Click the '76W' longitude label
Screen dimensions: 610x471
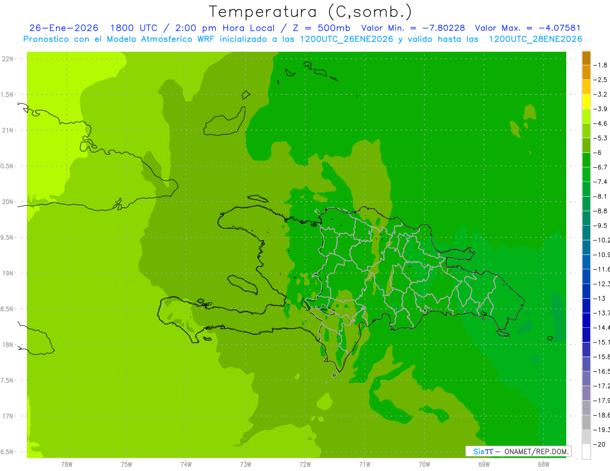point(67,464)
